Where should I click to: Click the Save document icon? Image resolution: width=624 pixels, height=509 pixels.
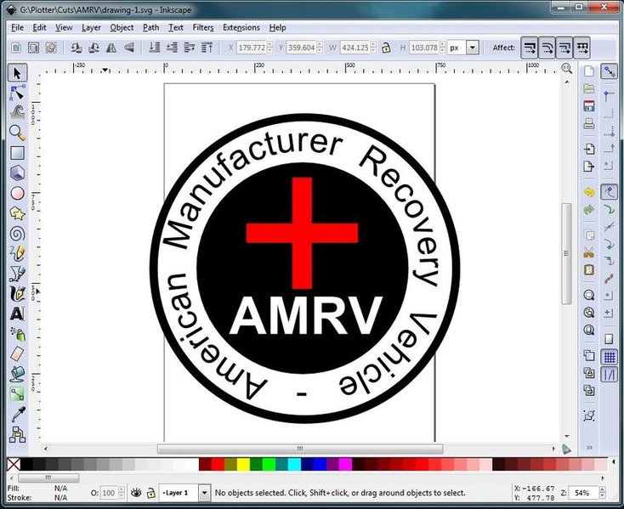point(589,105)
